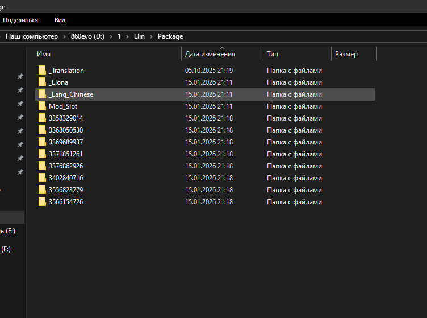Open chevron after Наш компьютер breadcrumb
Image resolution: width=427 pixels, height=318 pixels.
64,36
